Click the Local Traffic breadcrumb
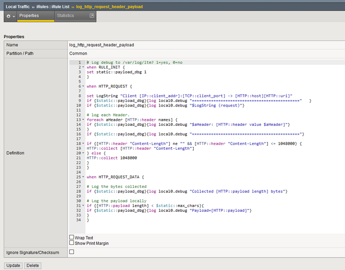This screenshot has width=345, height=270. [x=17, y=7]
